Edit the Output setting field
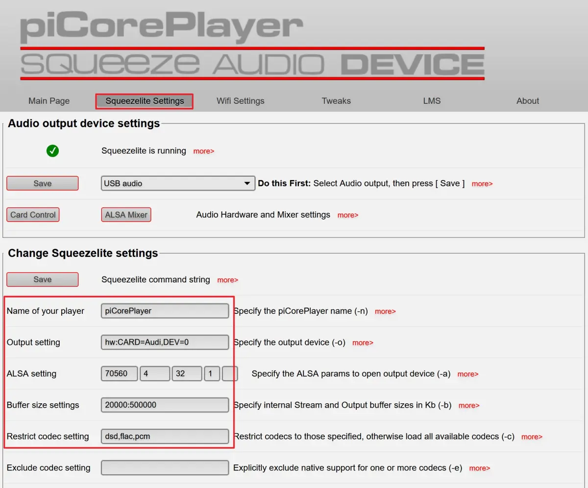 pos(165,342)
